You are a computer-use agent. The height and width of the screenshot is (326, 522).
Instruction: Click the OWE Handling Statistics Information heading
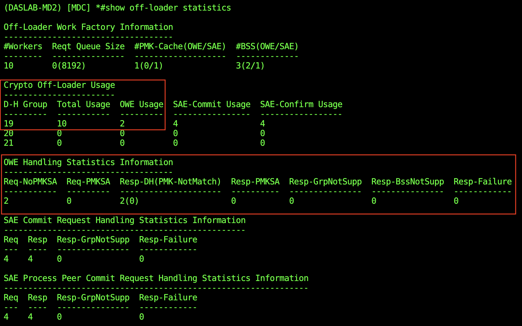point(88,162)
